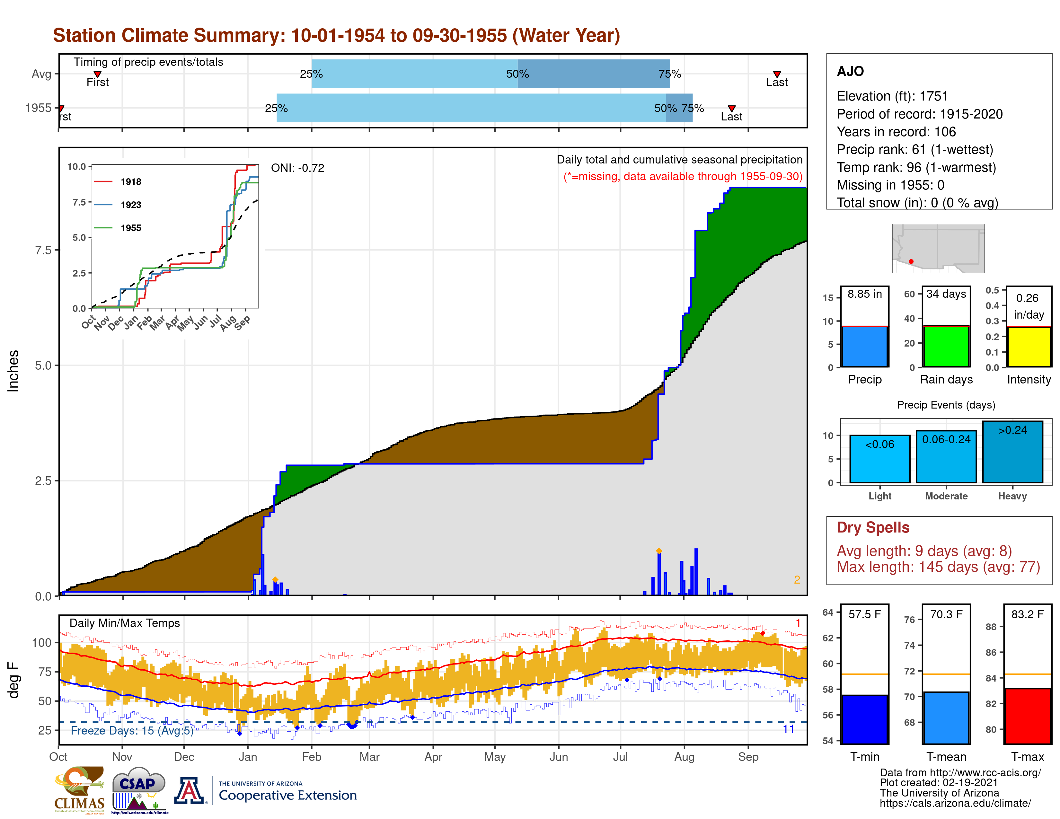
Task: Click the 1923 blue legend entry
Action: coord(118,205)
